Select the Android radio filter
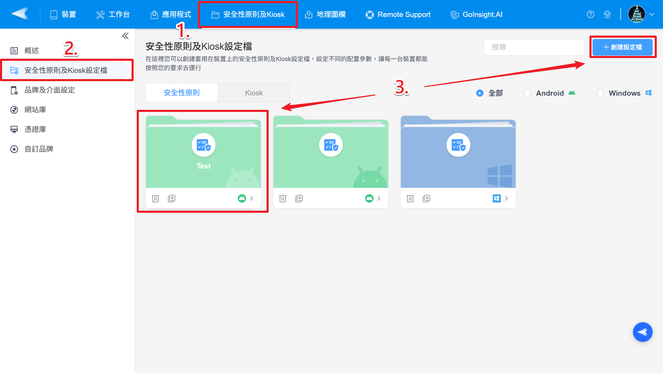The width and height of the screenshot is (663, 373). (x=527, y=93)
